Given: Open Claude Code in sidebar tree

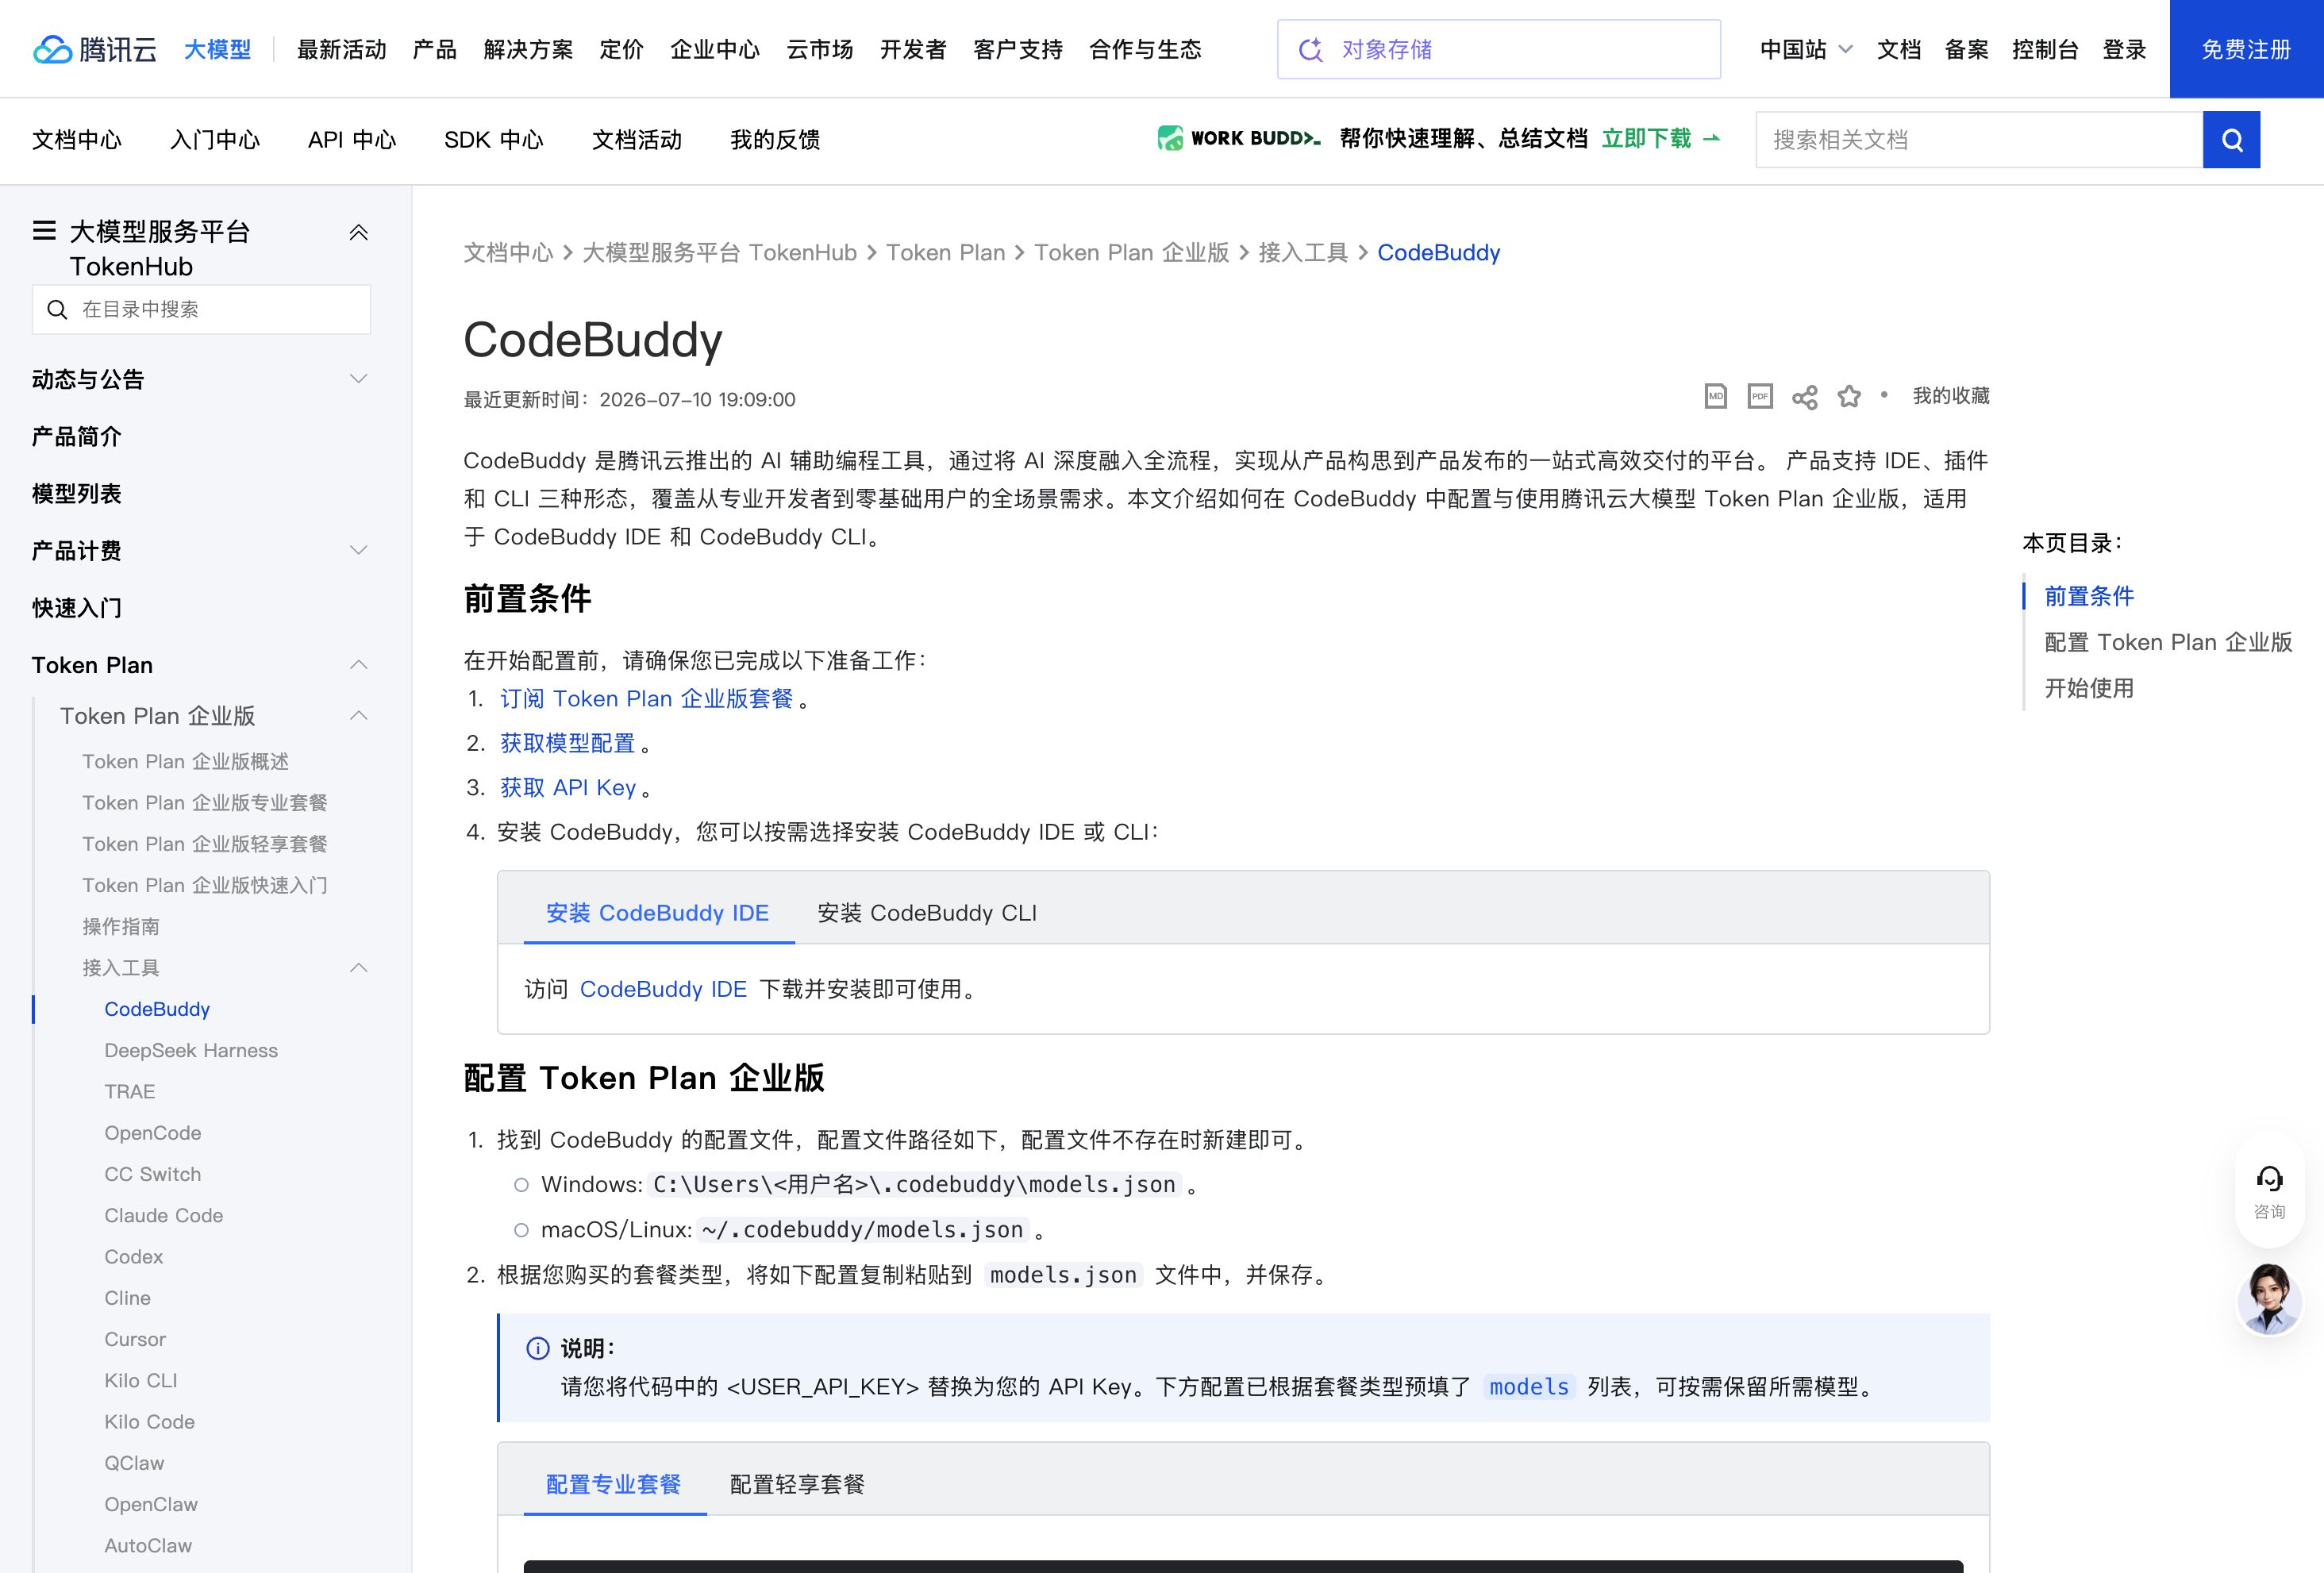Looking at the screenshot, I should (164, 1216).
